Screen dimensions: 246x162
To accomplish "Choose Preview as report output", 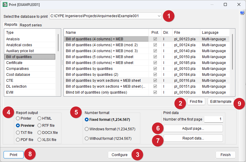I will point(25,125).
